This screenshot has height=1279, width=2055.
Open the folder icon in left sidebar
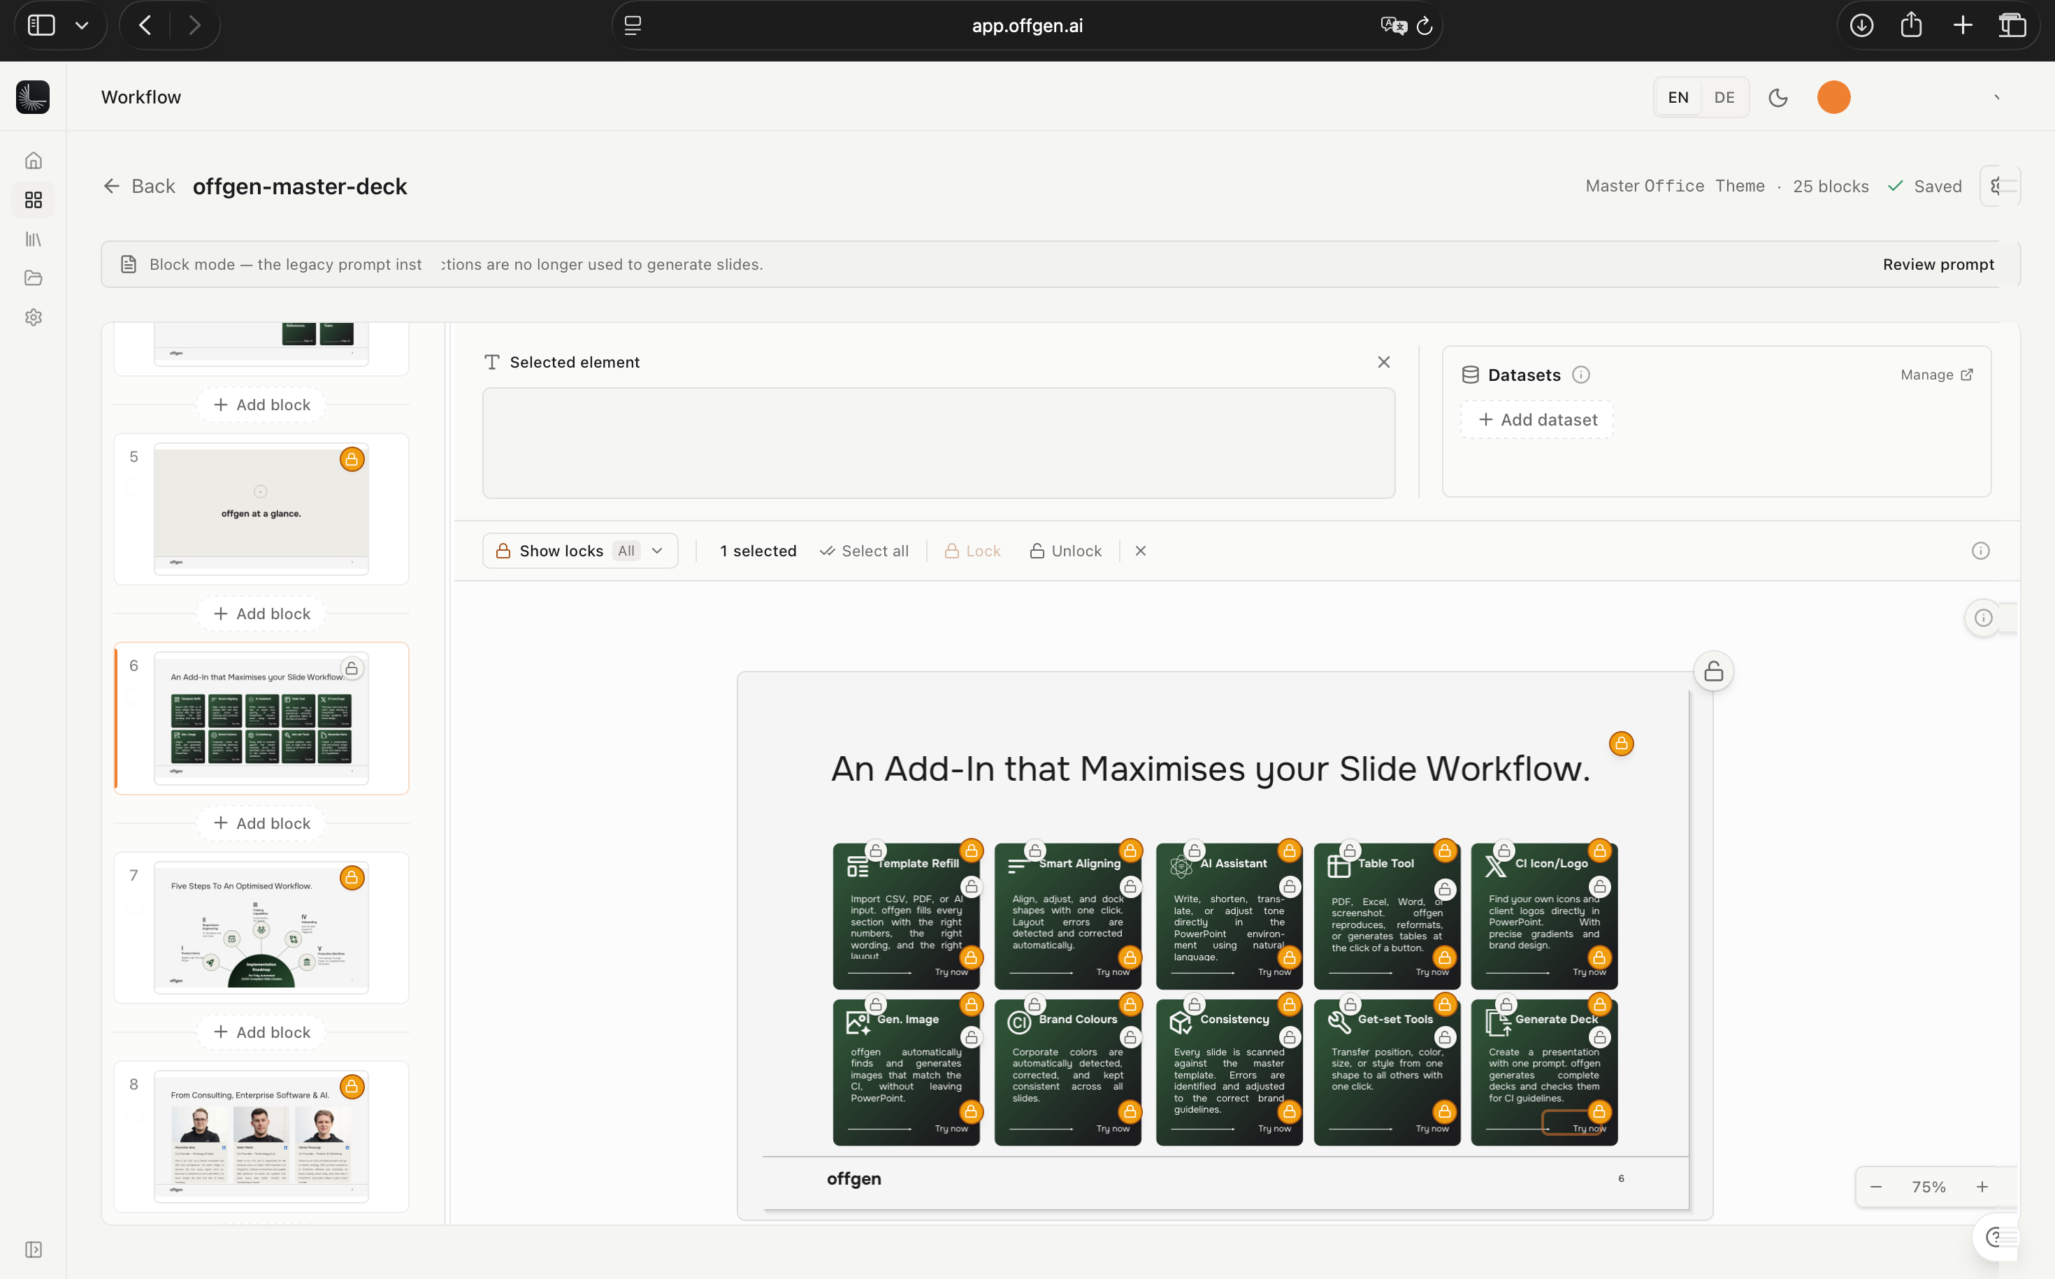[33, 278]
